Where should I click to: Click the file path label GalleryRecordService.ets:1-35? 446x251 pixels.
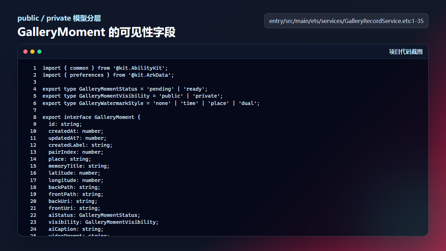pyautogui.click(x=346, y=21)
